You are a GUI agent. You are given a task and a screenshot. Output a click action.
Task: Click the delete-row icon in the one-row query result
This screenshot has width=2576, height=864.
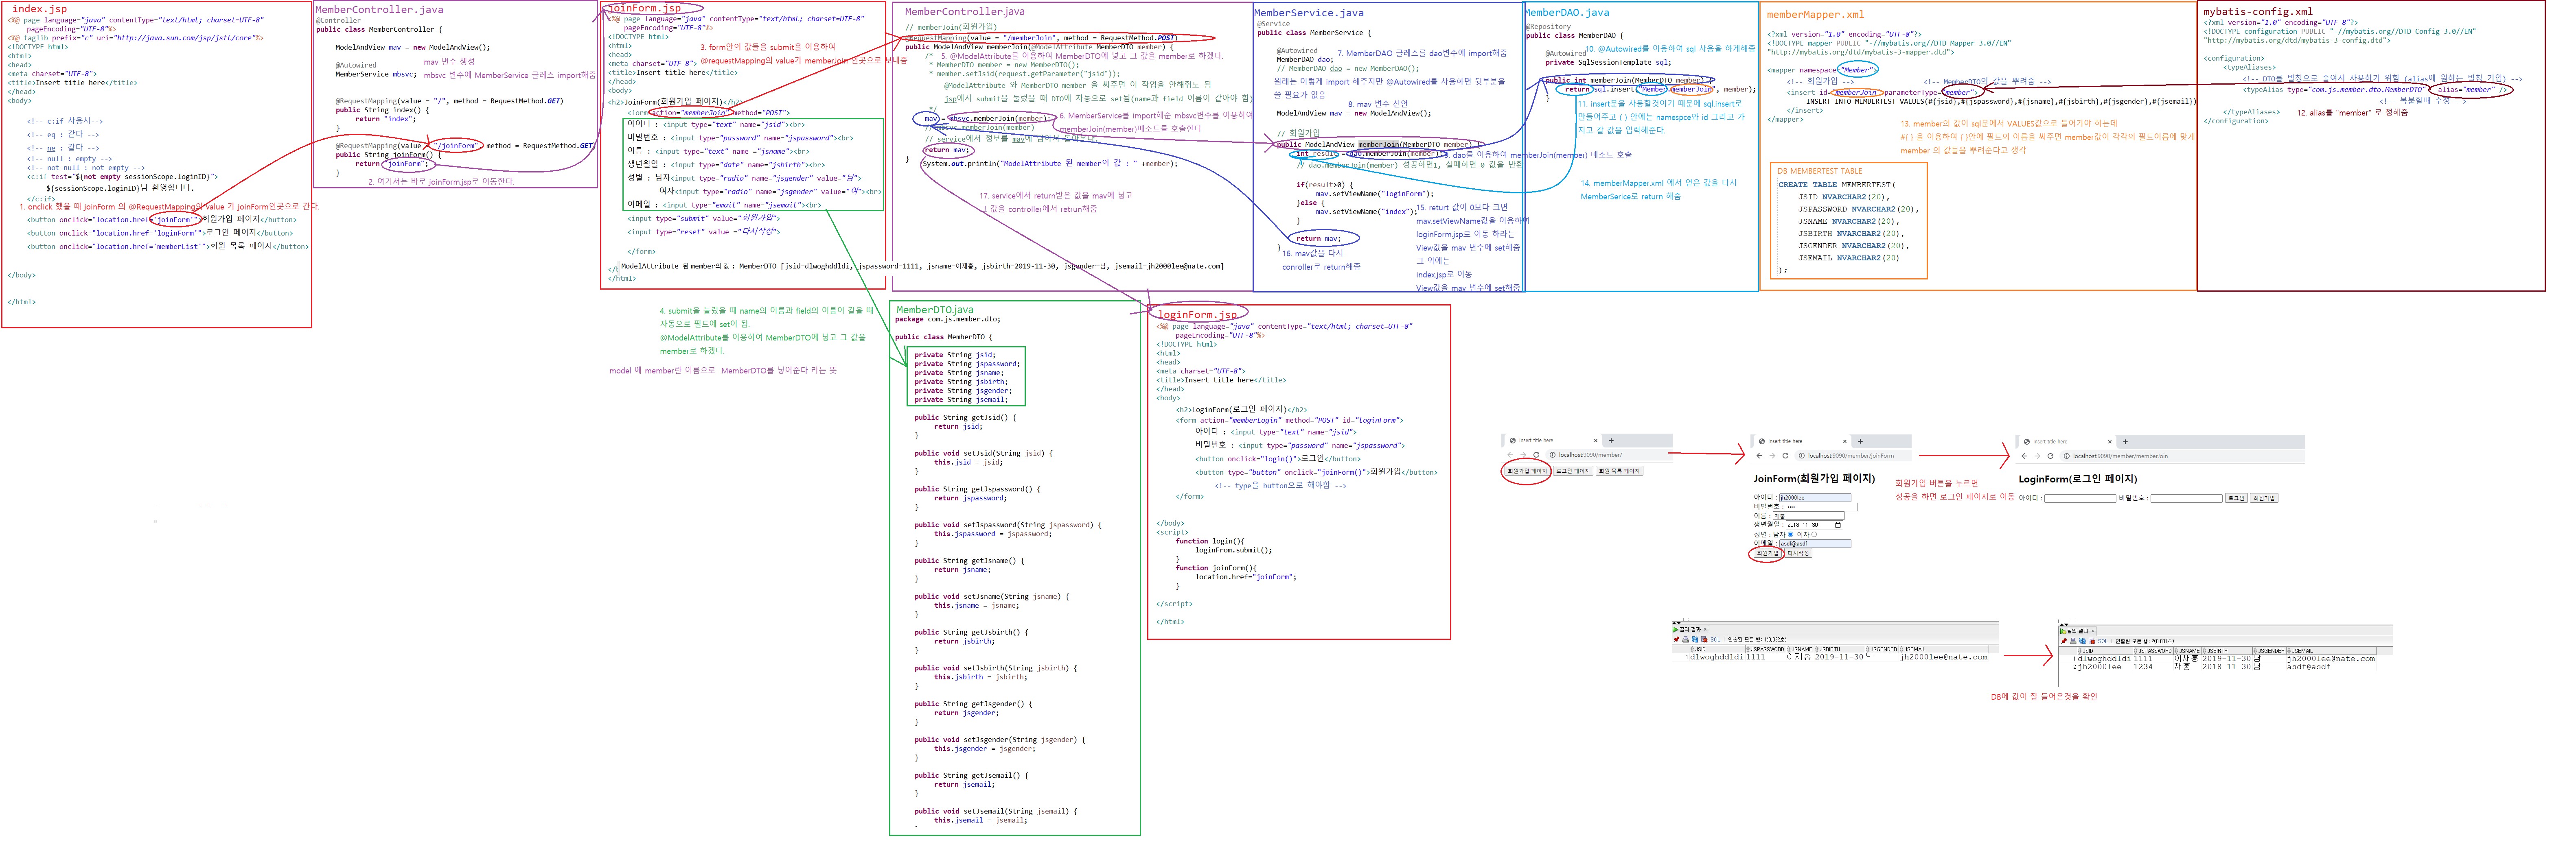tap(1704, 639)
